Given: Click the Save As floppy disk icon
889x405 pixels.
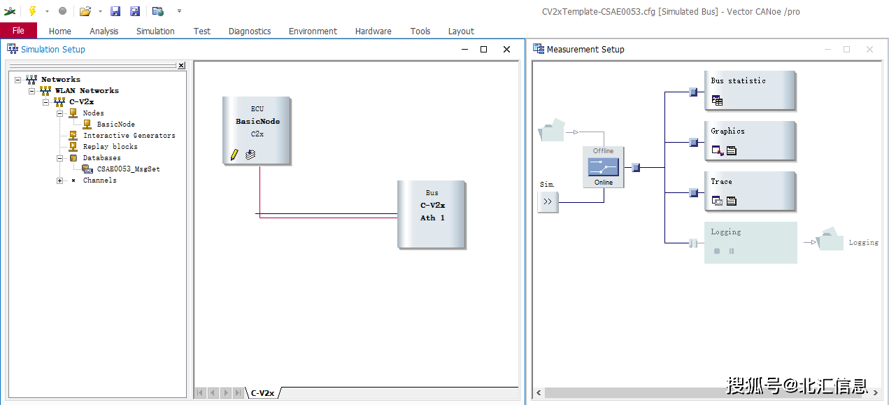Looking at the screenshot, I should coord(135,11).
